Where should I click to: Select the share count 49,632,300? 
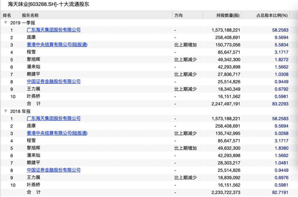[229, 148]
